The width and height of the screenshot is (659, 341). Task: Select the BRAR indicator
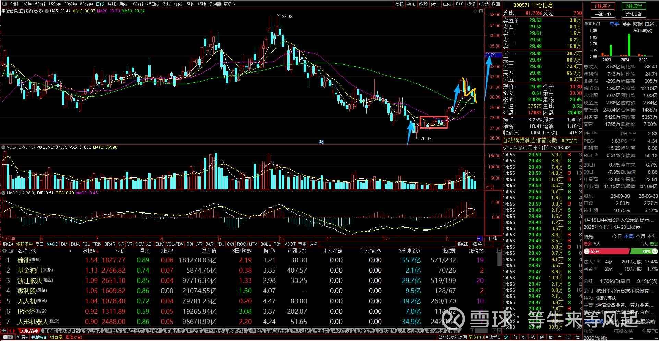[110, 244]
